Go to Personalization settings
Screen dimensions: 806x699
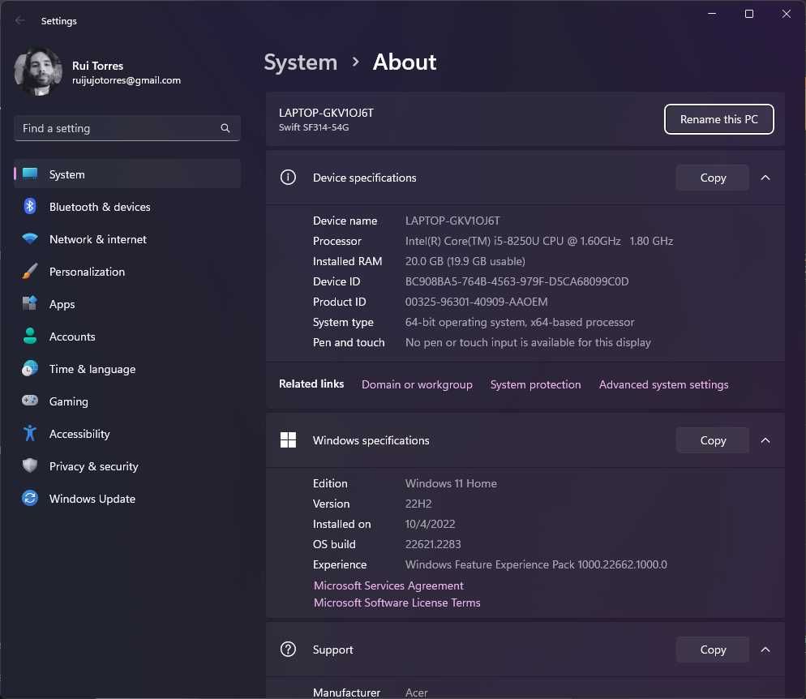click(127, 272)
